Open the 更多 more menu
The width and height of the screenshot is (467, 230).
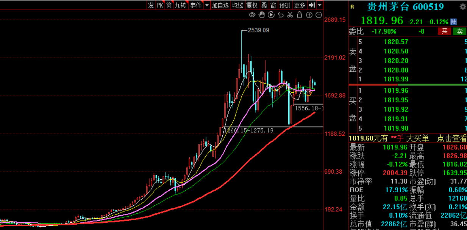[x=300, y=5]
